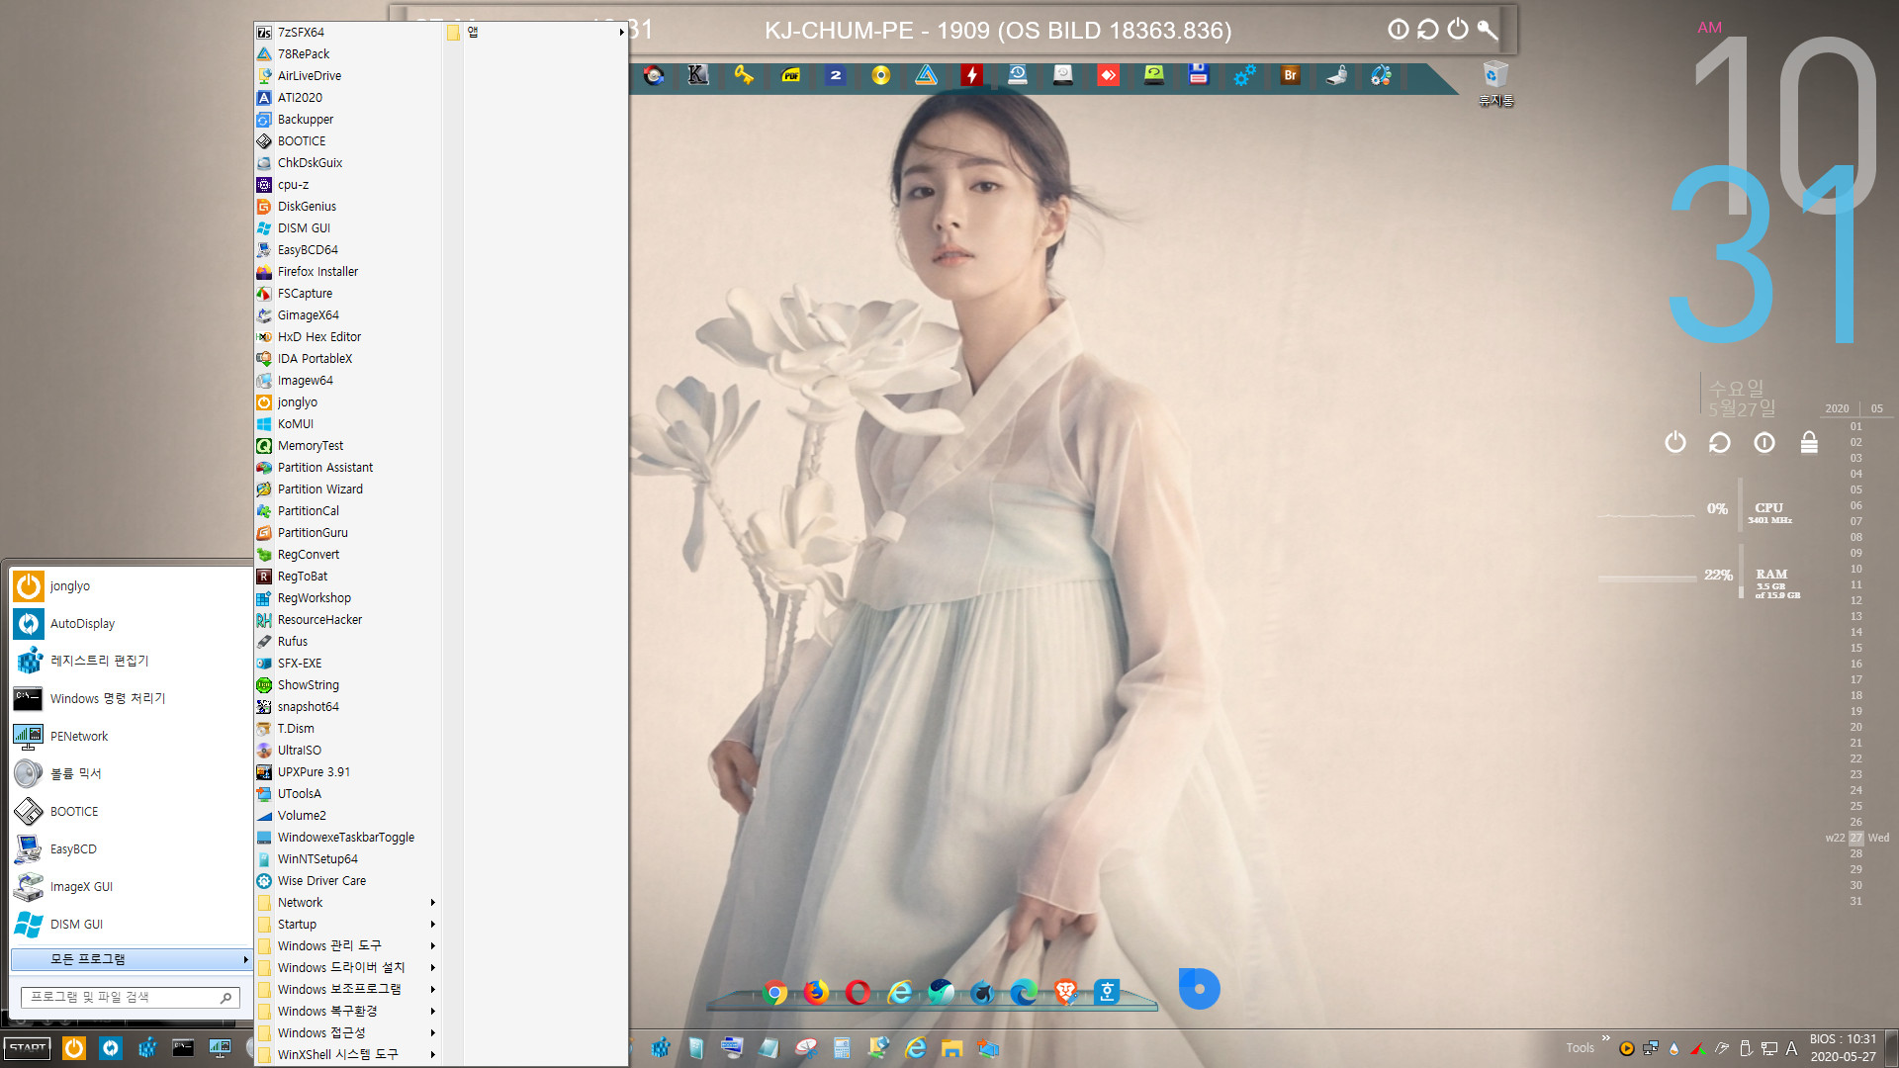Launch Waterfox browser from dock
The width and height of the screenshot is (1899, 1068).
982,992
